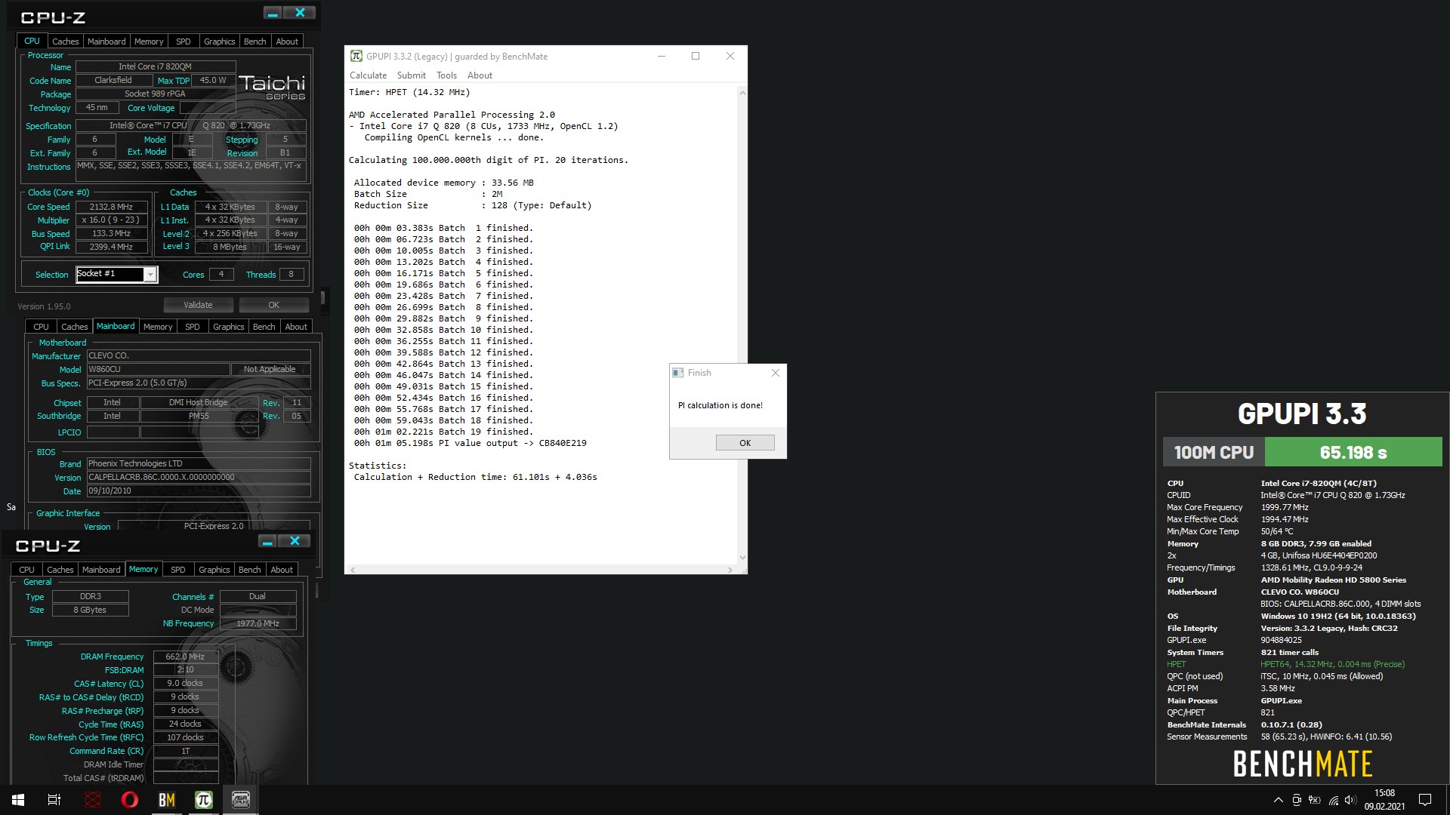Select Graphics tab in the Mainboard CPU-Z window
The height and width of the screenshot is (815, 1450).
[229, 327]
